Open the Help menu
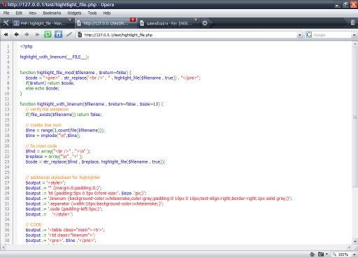Viewport: 358px width, 258px height. (x=107, y=13)
